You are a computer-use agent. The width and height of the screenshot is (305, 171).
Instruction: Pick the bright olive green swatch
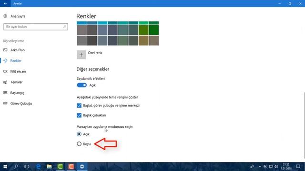(143, 30)
